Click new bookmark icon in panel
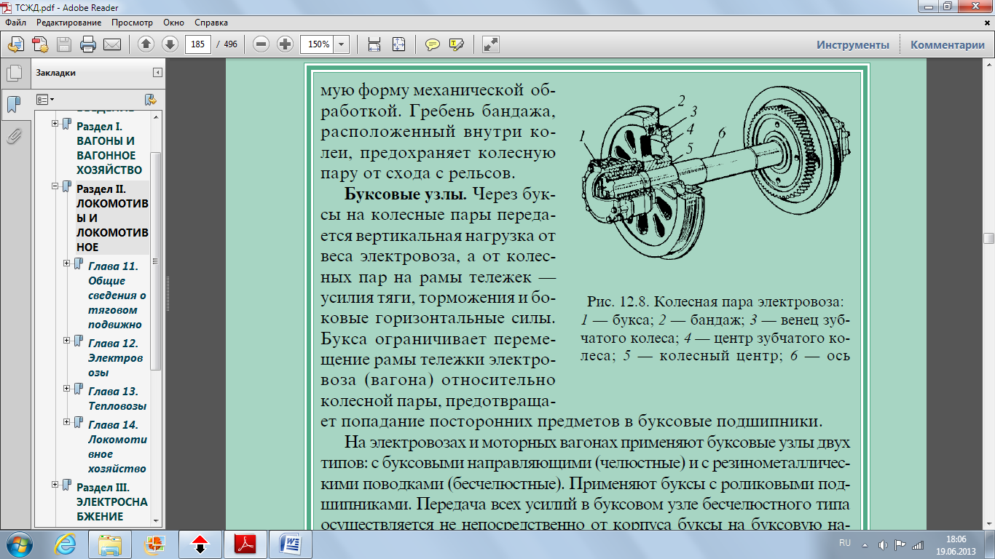The image size is (995, 559). 151,99
